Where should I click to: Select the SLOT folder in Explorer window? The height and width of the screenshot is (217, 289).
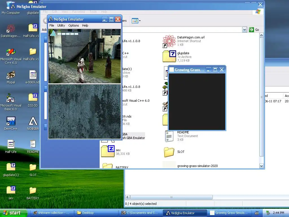[174, 152]
